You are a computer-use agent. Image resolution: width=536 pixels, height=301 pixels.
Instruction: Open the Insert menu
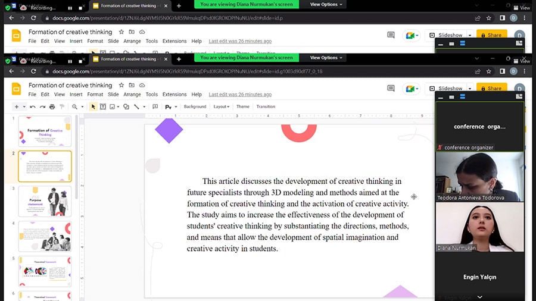pos(76,94)
